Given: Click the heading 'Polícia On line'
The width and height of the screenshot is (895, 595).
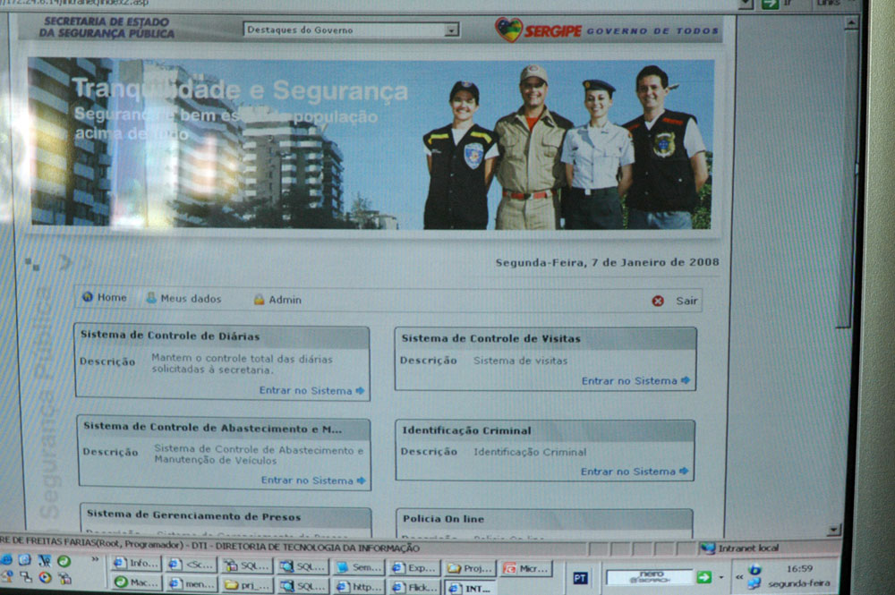Looking at the screenshot, I should tap(443, 519).
